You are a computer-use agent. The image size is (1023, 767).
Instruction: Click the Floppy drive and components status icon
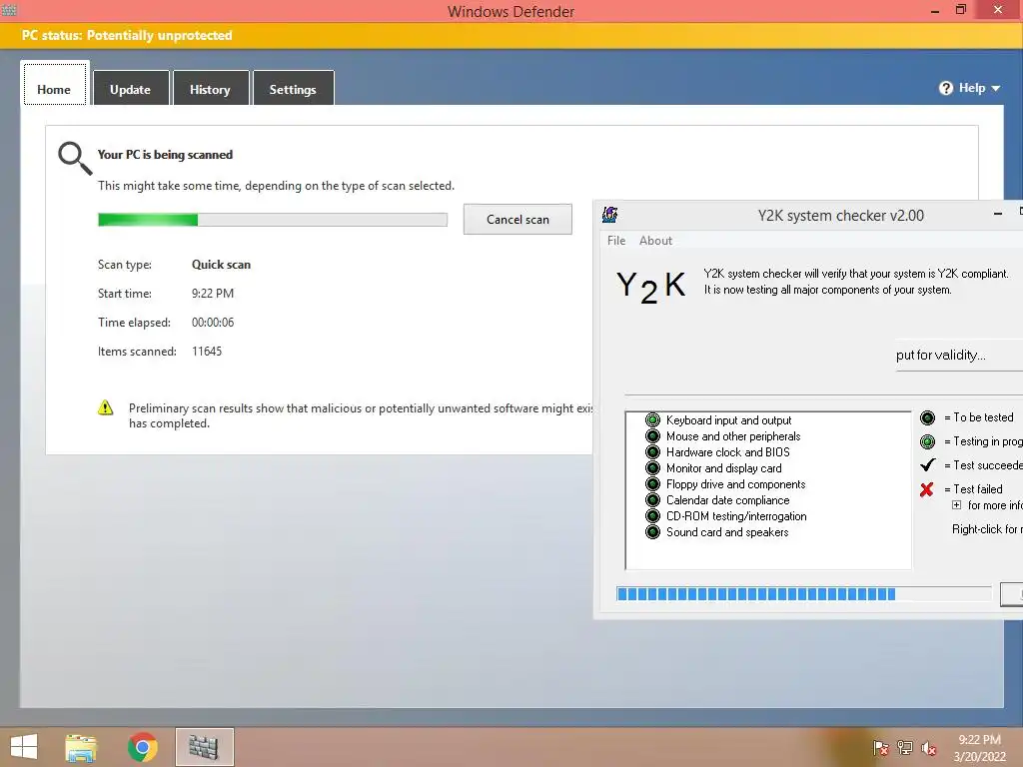652,484
